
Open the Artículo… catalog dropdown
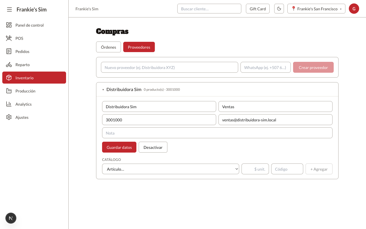[x=171, y=169]
